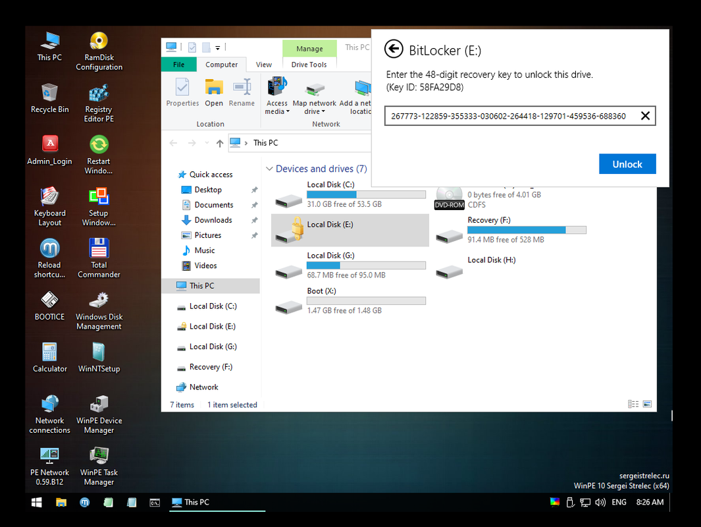Open File Explorer from taskbar

pos(61,503)
